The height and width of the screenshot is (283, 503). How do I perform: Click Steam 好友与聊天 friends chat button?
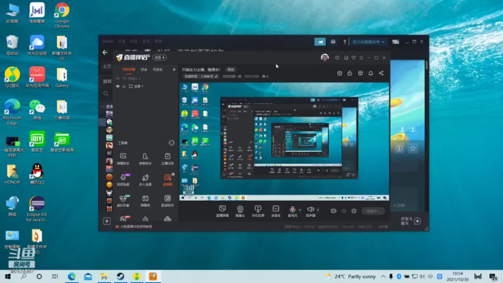click(411, 221)
